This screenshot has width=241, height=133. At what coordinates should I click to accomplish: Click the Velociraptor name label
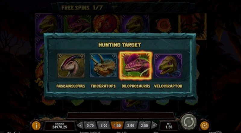pos(168,86)
